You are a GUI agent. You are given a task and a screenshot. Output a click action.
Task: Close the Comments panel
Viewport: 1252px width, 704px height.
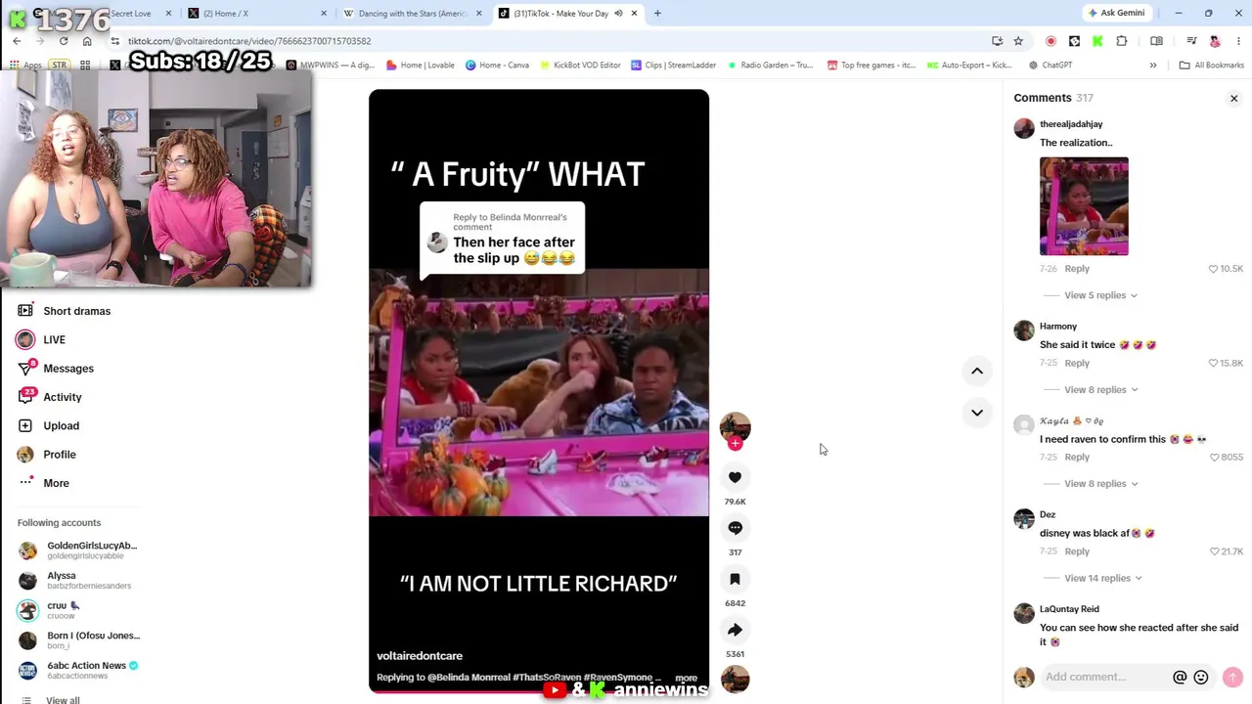1233,98
